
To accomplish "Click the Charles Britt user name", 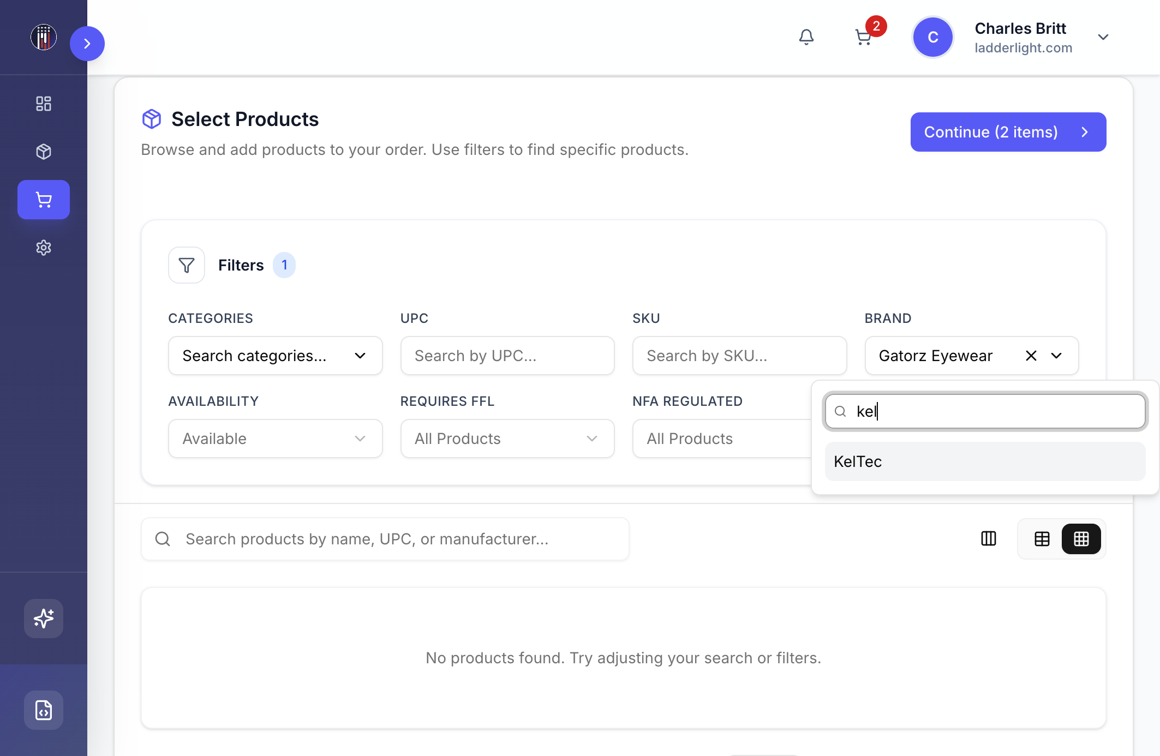I will click(x=1020, y=28).
